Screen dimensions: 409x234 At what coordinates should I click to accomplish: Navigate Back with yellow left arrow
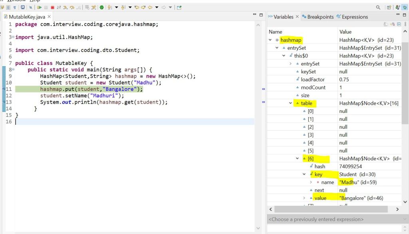click(x=150, y=7)
